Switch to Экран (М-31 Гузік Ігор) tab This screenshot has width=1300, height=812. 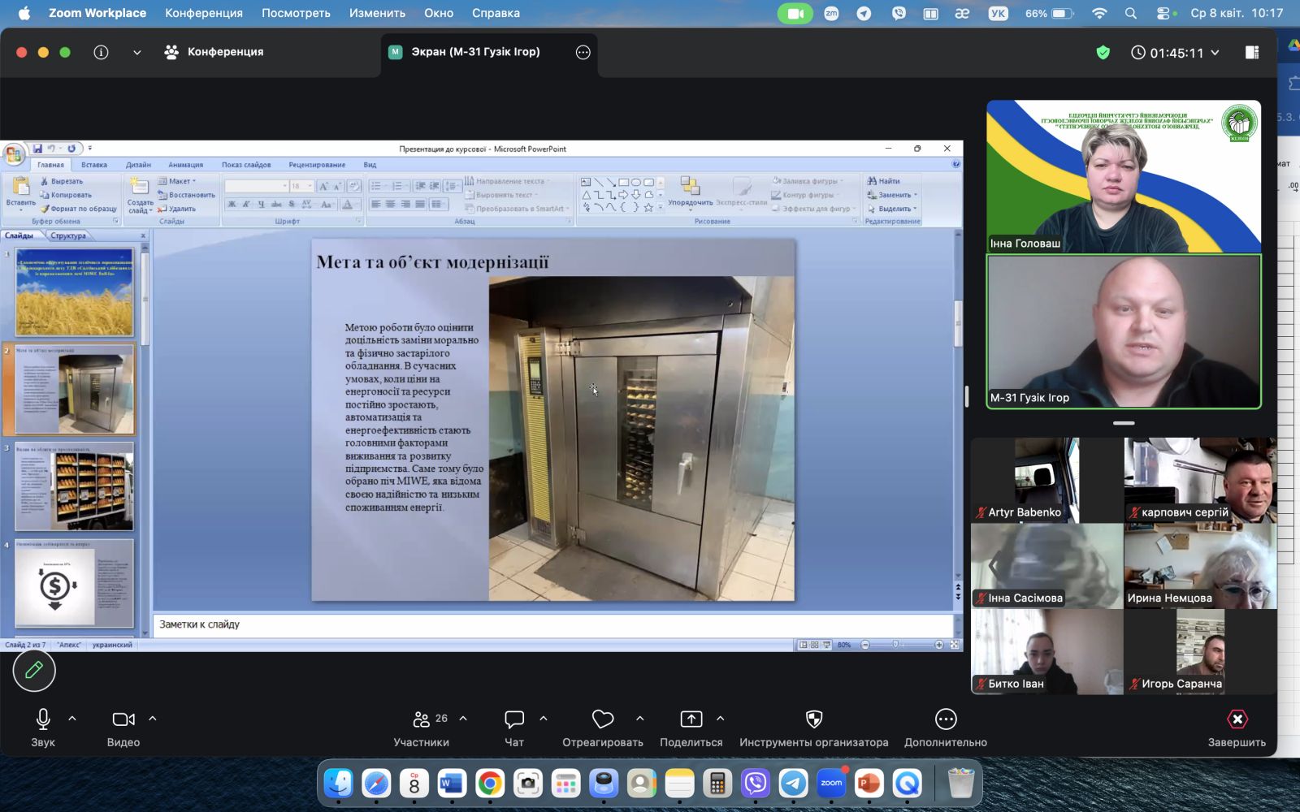tap(474, 52)
